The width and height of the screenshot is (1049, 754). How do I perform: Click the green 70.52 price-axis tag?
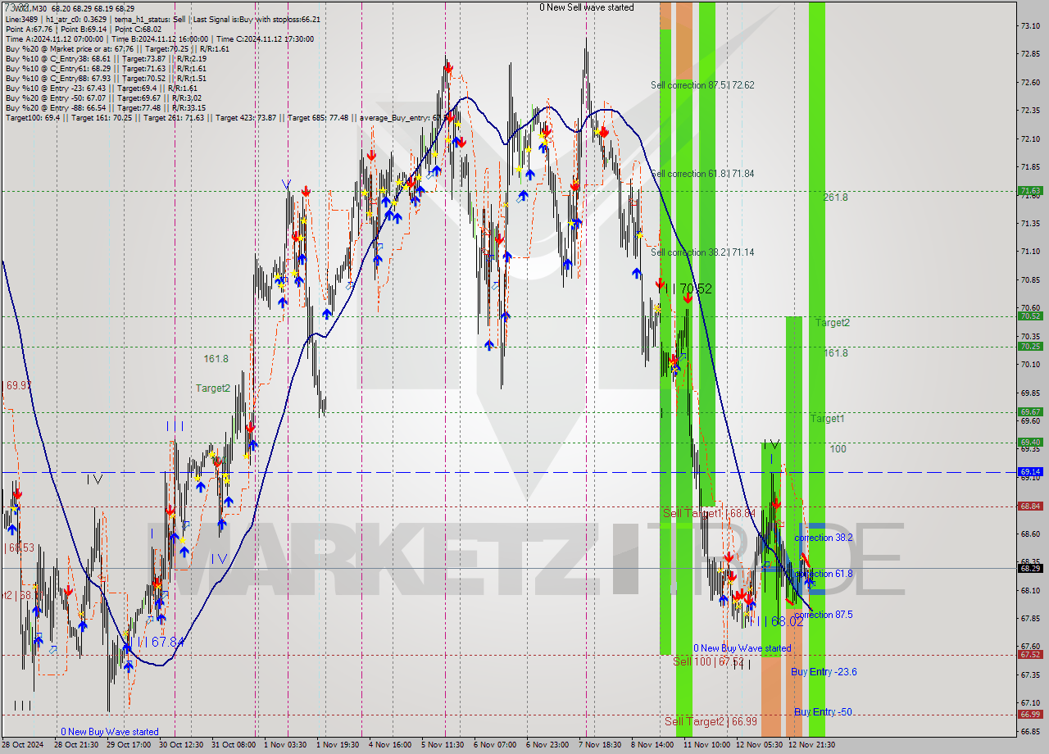(1030, 316)
